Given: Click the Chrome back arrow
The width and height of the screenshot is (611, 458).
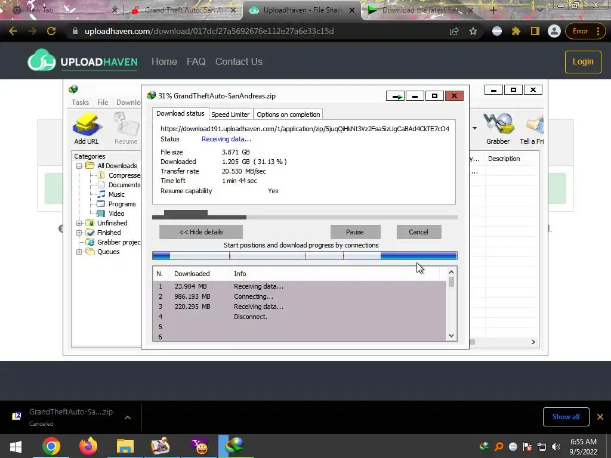Looking at the screenshot, I should pos(13,31).
